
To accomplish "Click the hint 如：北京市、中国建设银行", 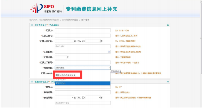I will (125, 41).
